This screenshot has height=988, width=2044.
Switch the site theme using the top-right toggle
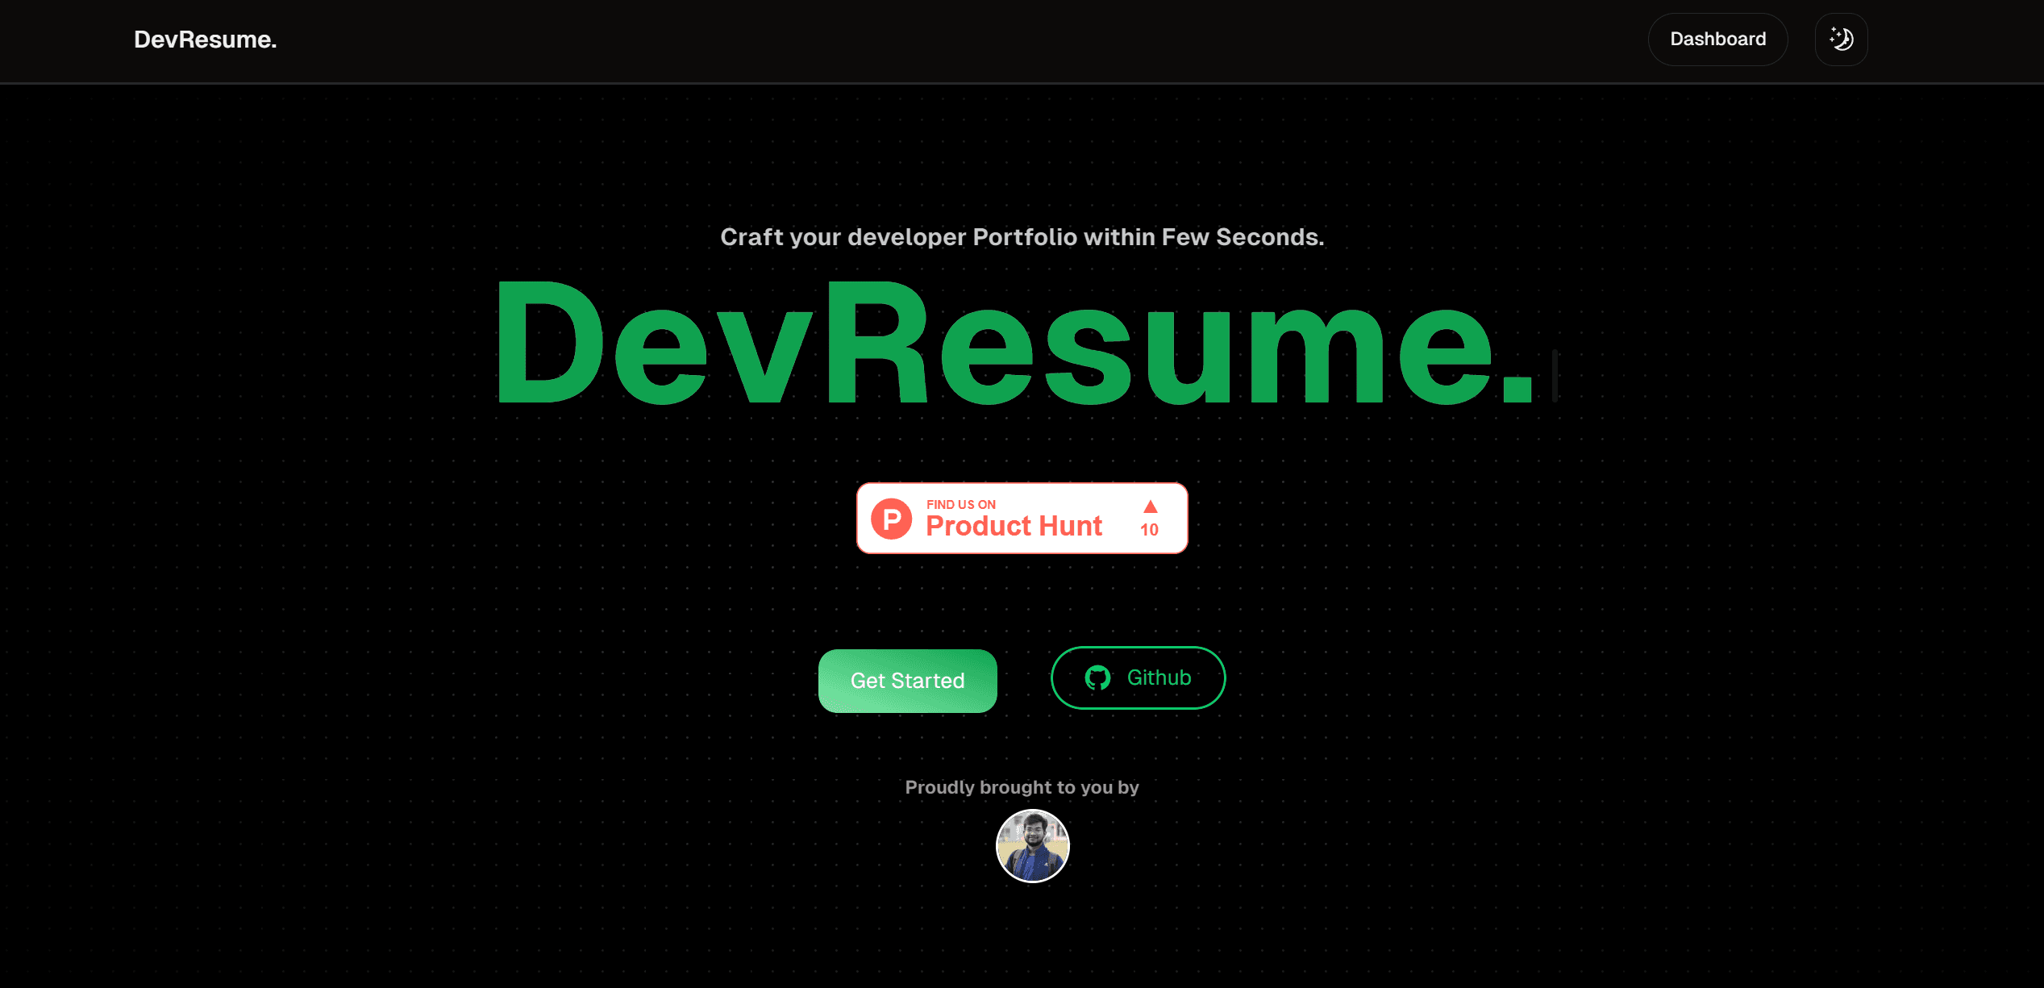click(x=1841, y=39)
